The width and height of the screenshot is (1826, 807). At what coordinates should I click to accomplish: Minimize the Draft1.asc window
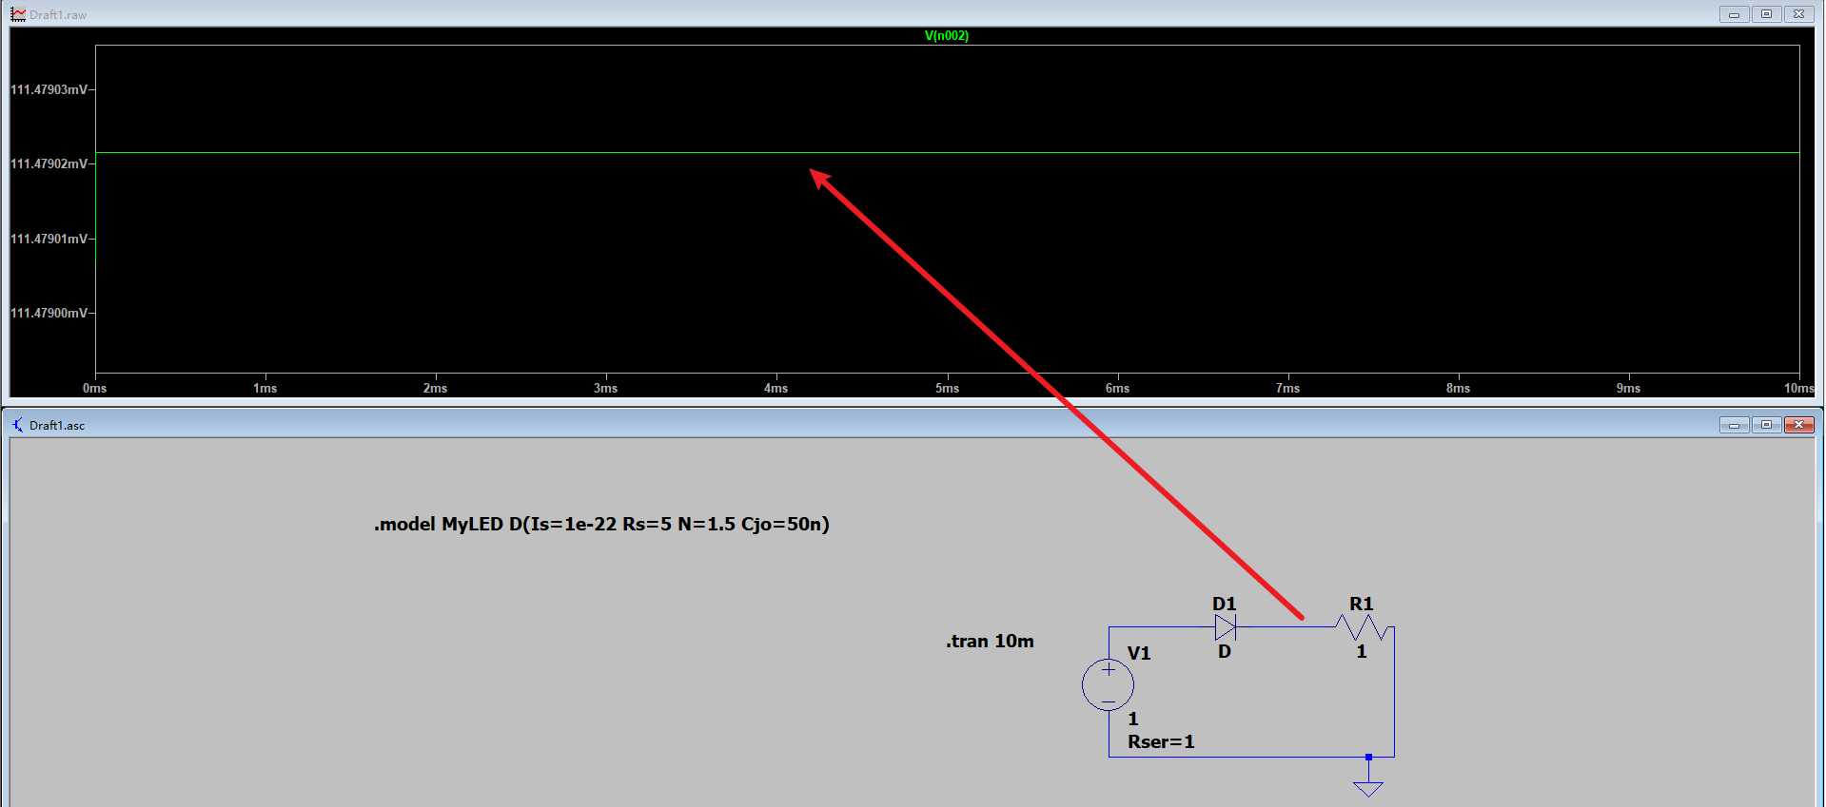[x=1734, y=425]
